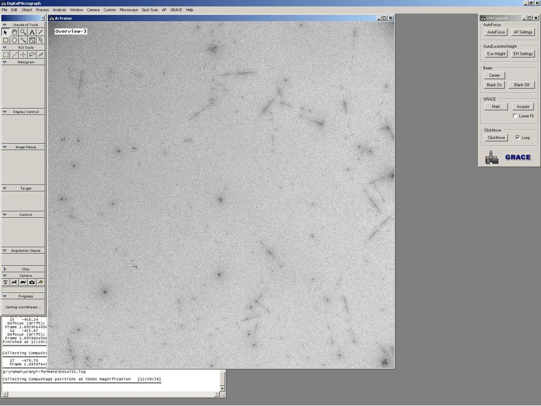The image size is (541, 406).
Task: Select the oval annotation tool
Action: pyautogui.click(x=14, y=40)
